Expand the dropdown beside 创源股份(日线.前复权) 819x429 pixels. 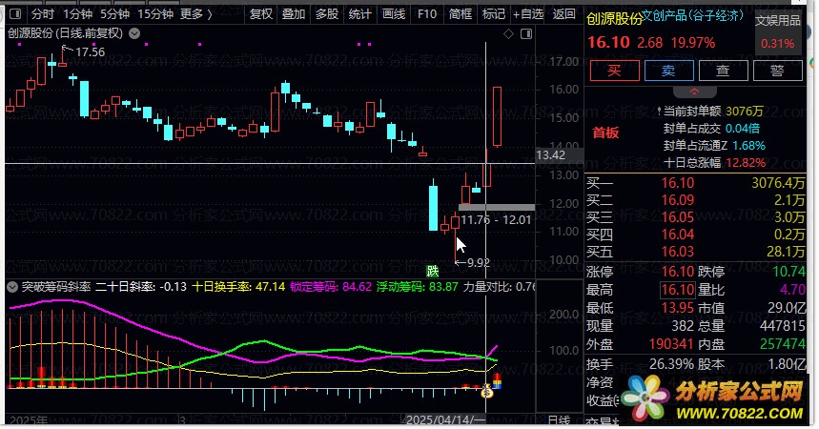click(134, 33)
